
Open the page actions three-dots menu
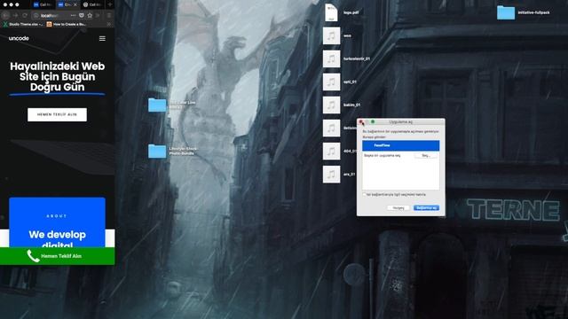pos(74,16)
